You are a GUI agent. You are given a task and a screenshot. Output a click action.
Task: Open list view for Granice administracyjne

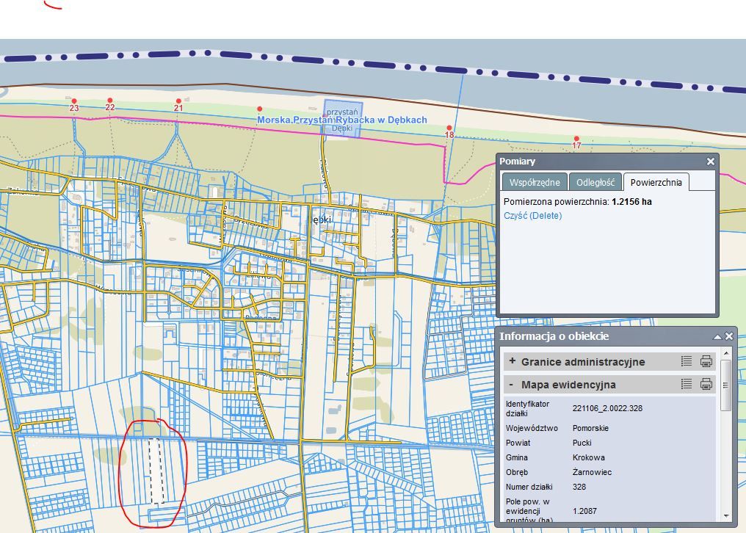pos(687,361)
